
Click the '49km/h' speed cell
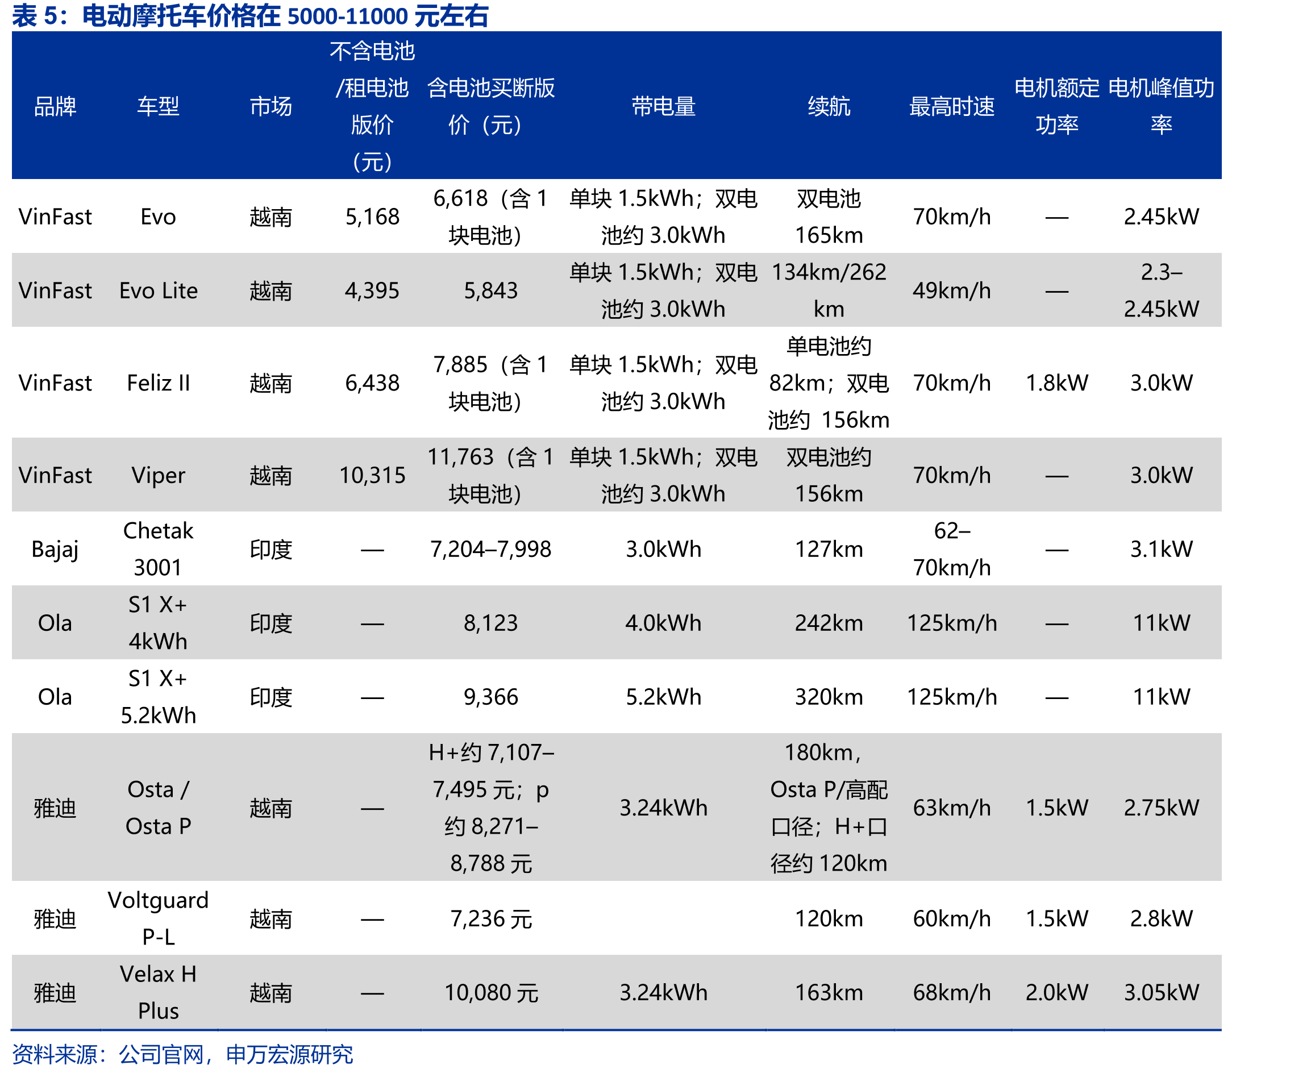coord(952,290)
